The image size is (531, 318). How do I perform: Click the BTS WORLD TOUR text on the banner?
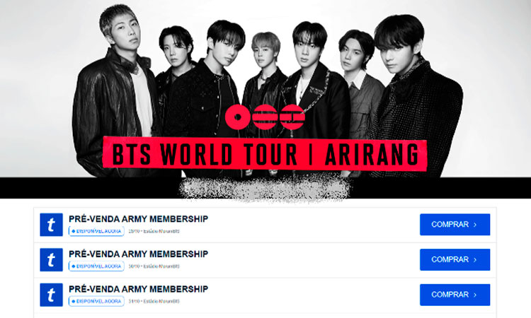195,154
